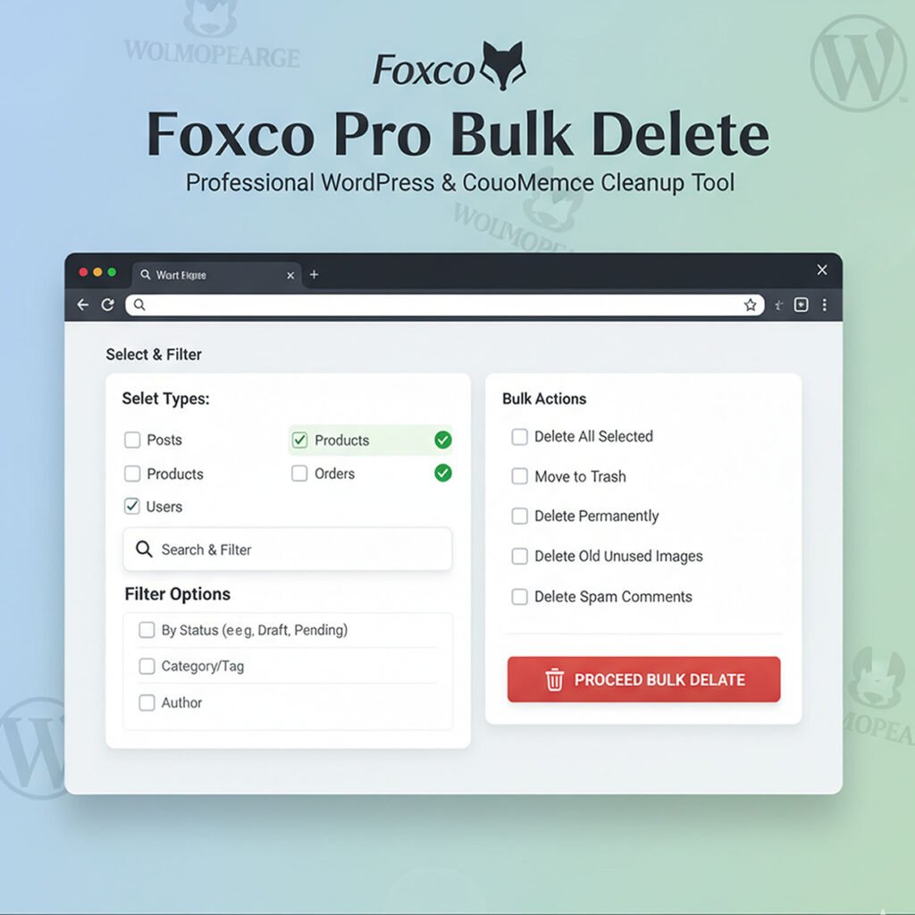Viewport: 915px width, 915px height.
Task: Select the By Status filter checkbox
Action: tap(147, 630)
